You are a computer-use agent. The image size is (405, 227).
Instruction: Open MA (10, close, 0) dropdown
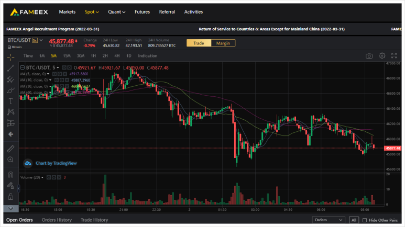pos(50,80)
